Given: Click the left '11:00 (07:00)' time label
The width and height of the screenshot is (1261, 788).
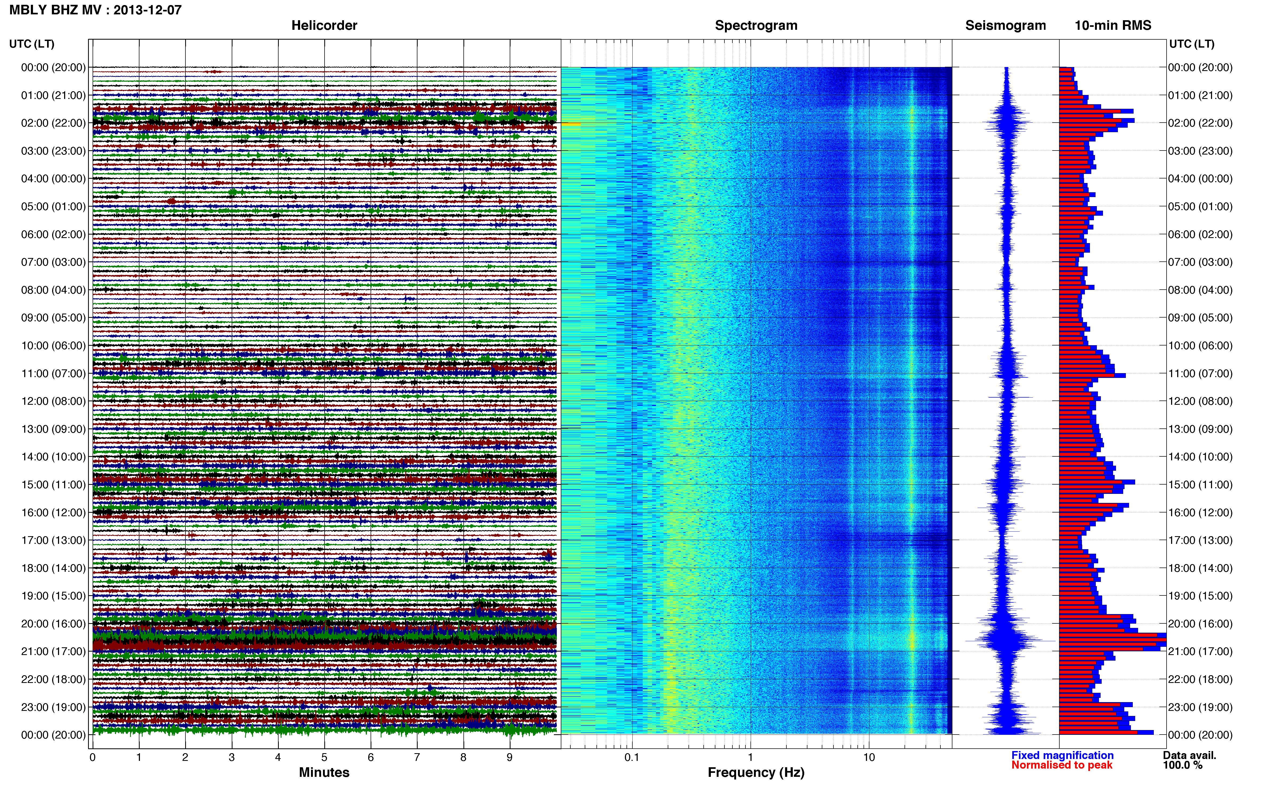Looking at the screenshot, I should tap(53, 373).
